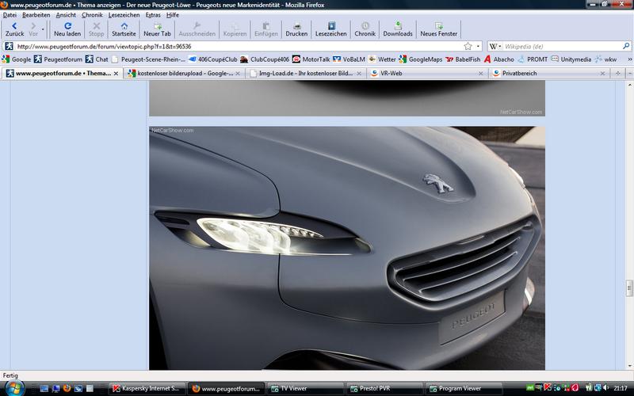634x396 pixels.
Task: Switch to TV Viewer in taskbar
Action: coord(306,389)
